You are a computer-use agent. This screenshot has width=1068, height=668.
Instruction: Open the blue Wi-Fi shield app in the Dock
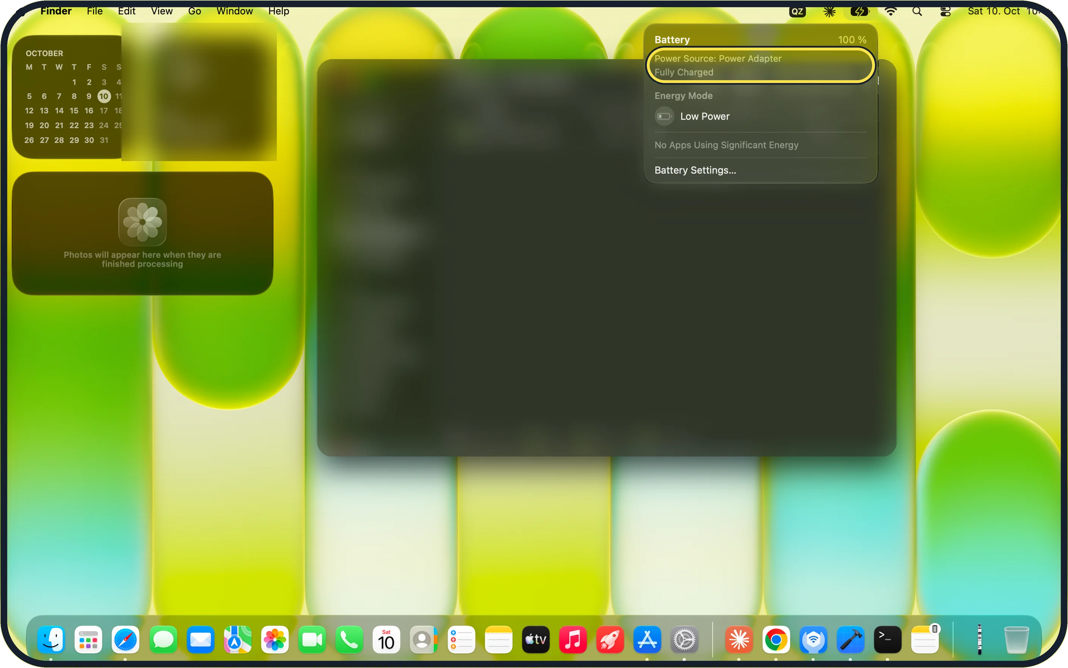[813, 639]
